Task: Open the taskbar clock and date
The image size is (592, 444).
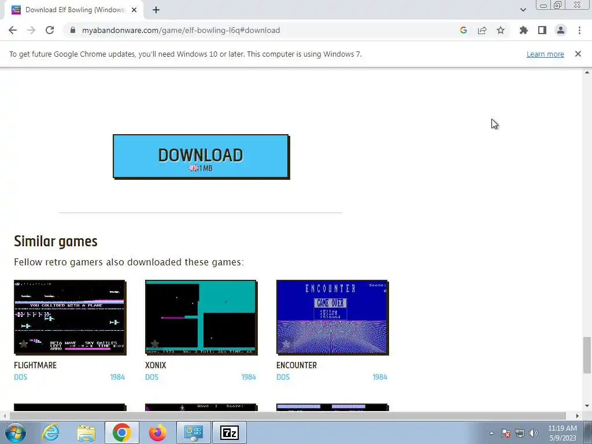Action: click(x=562, y=433)
